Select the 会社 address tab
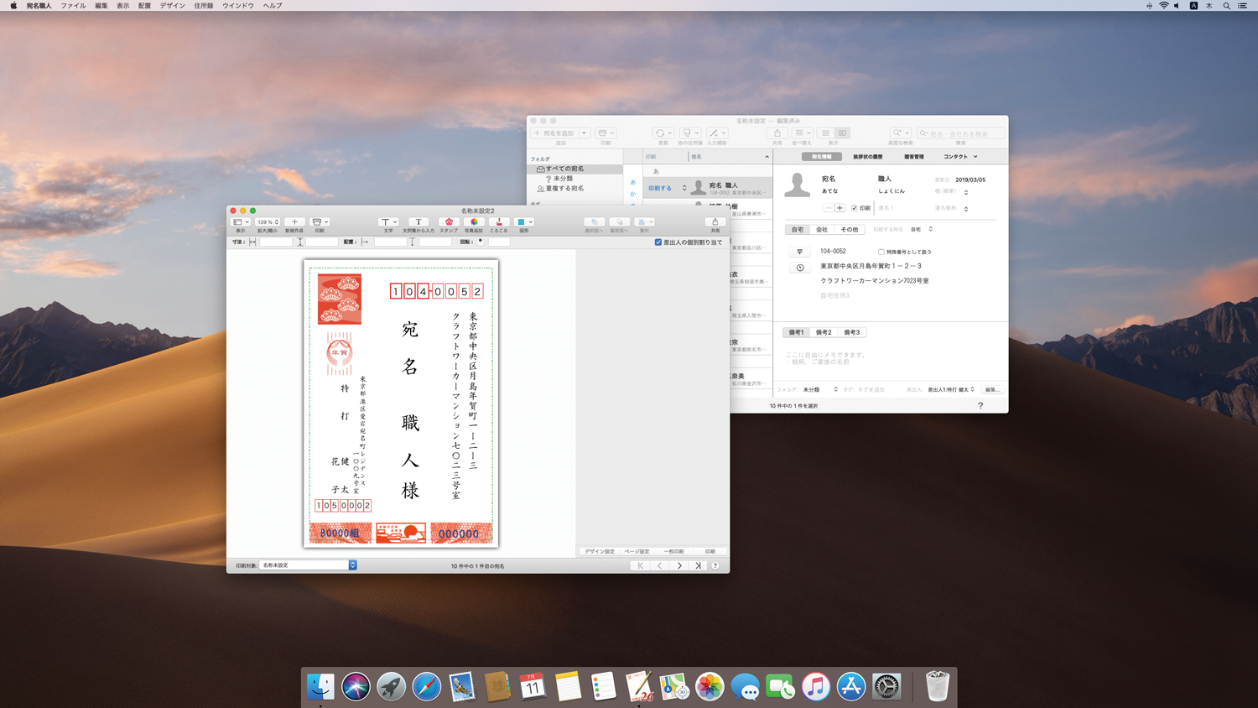The width and height of the screenshot is (1258, 708). (822, 230)
